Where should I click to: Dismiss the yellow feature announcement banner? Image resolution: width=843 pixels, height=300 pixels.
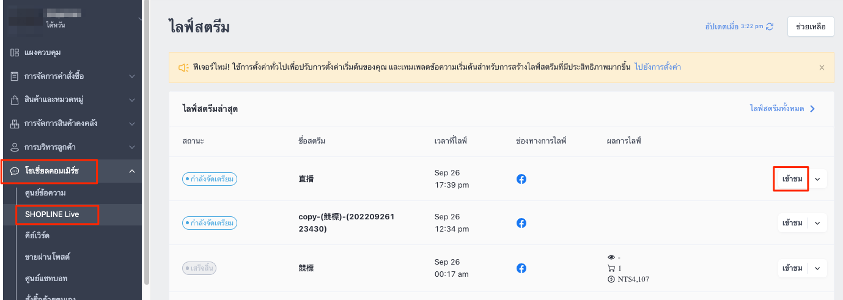822,67
